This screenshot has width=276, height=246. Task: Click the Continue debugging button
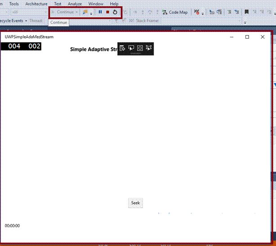[x=62, y=12]
